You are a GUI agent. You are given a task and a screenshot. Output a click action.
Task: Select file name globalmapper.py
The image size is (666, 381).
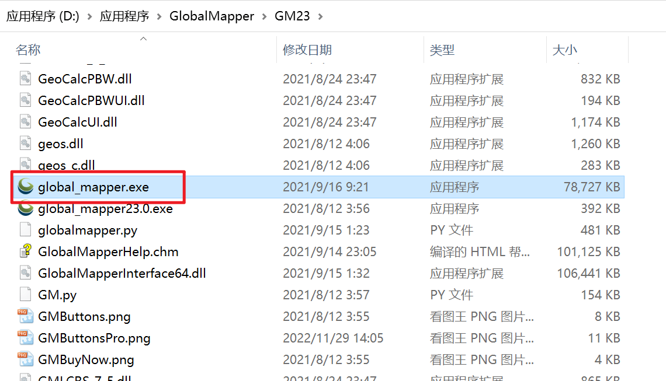pos(88,230)
